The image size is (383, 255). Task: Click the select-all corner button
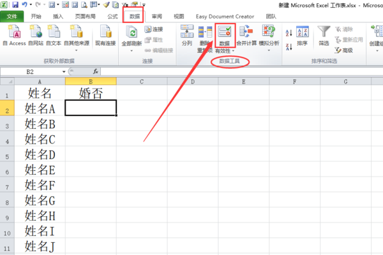(7, 81)
